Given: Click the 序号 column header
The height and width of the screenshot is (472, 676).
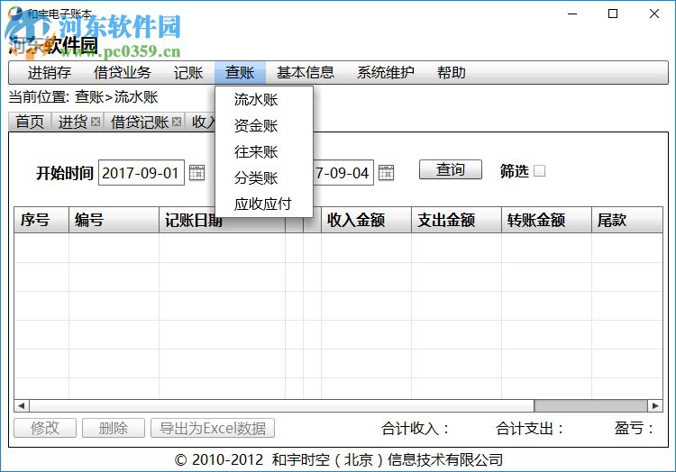Looking at the screenshot, I should [x=41, y=220].
